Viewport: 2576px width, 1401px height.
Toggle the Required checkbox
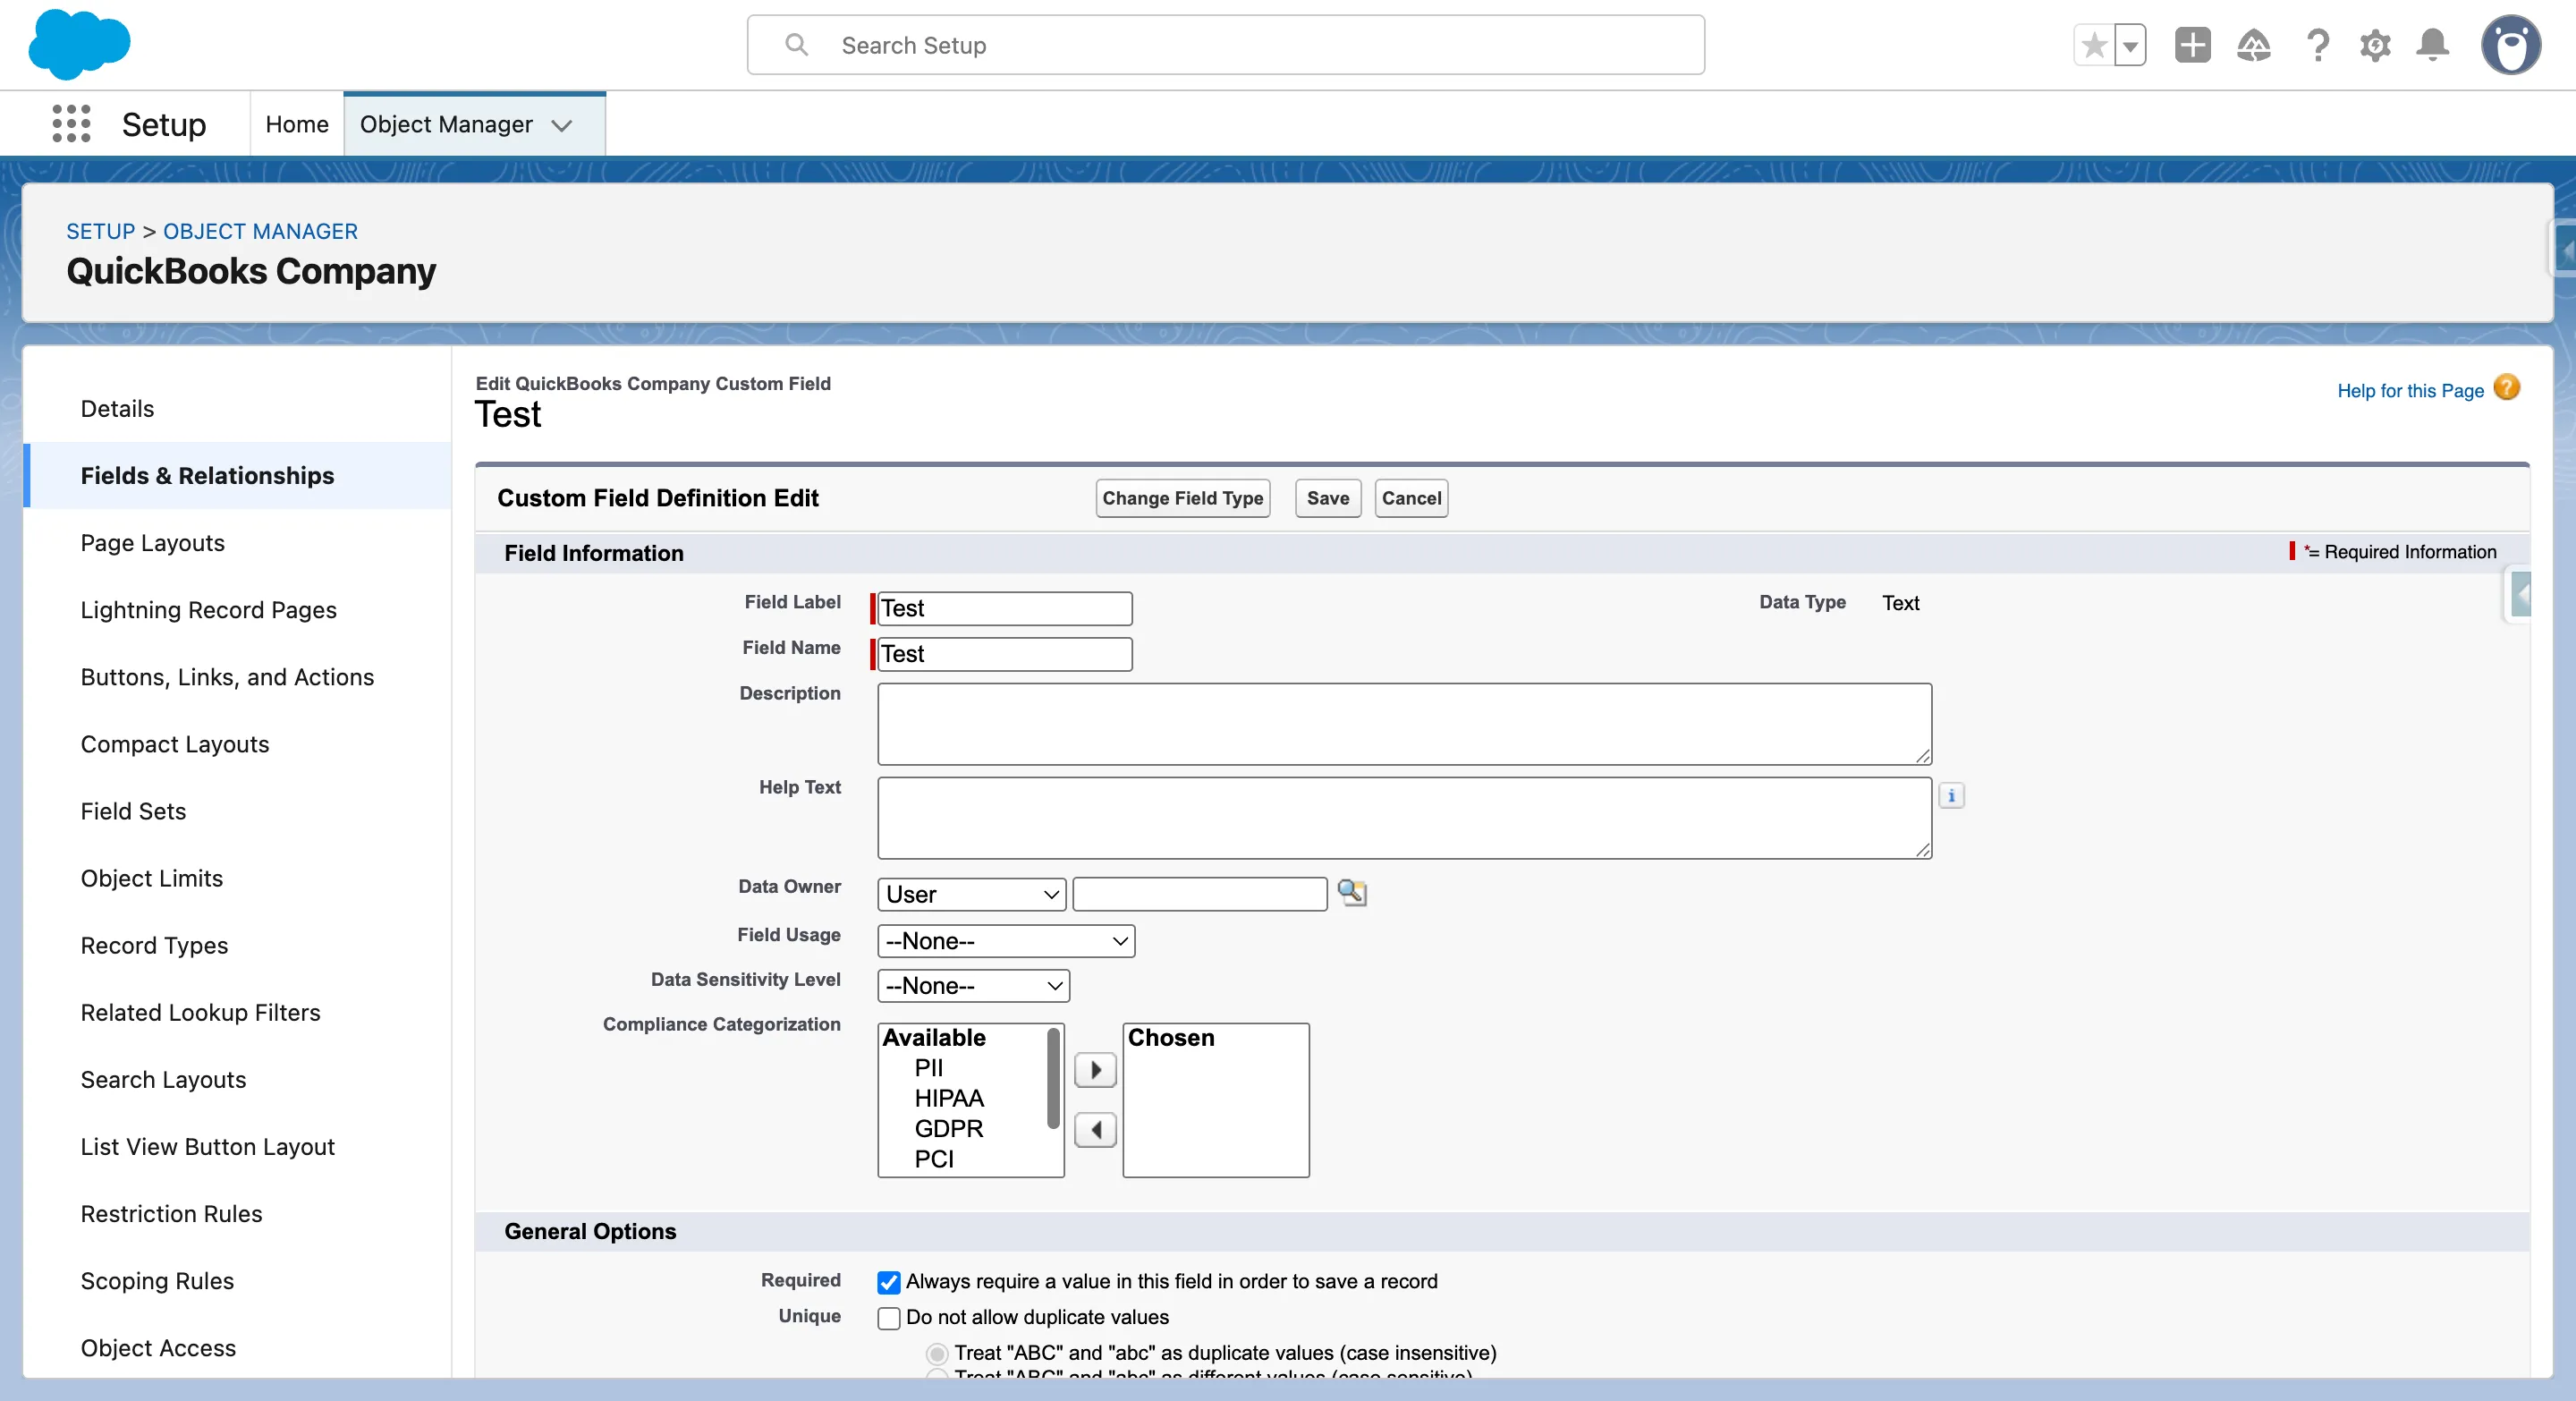[888, 1282]
